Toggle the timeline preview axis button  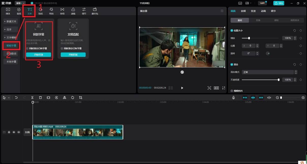pos(269,98)
